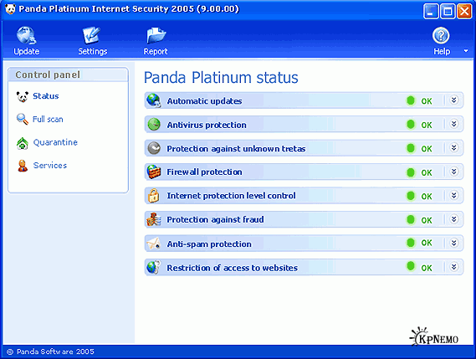Select Full scan in Control panel

[48, 120]
